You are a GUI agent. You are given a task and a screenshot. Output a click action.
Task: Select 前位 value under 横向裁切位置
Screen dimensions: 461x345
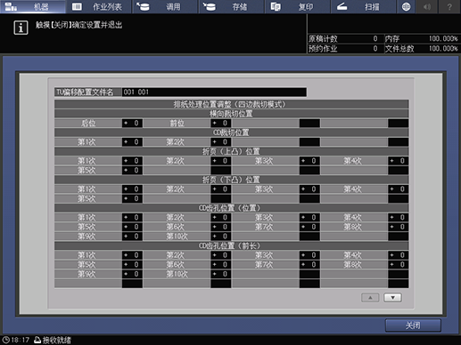point(221,124)
